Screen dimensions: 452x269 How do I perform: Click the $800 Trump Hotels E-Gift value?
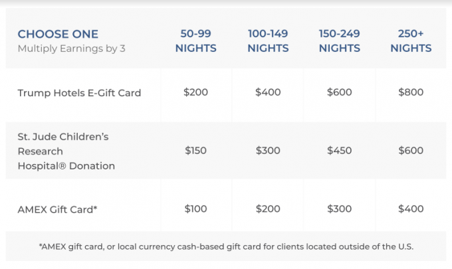411,92
